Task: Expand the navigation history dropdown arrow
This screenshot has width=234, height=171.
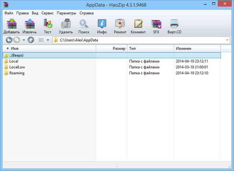Action: coord(24,40)
